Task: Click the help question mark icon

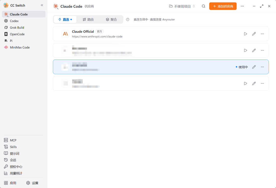Action: click(x=128, y=19)
